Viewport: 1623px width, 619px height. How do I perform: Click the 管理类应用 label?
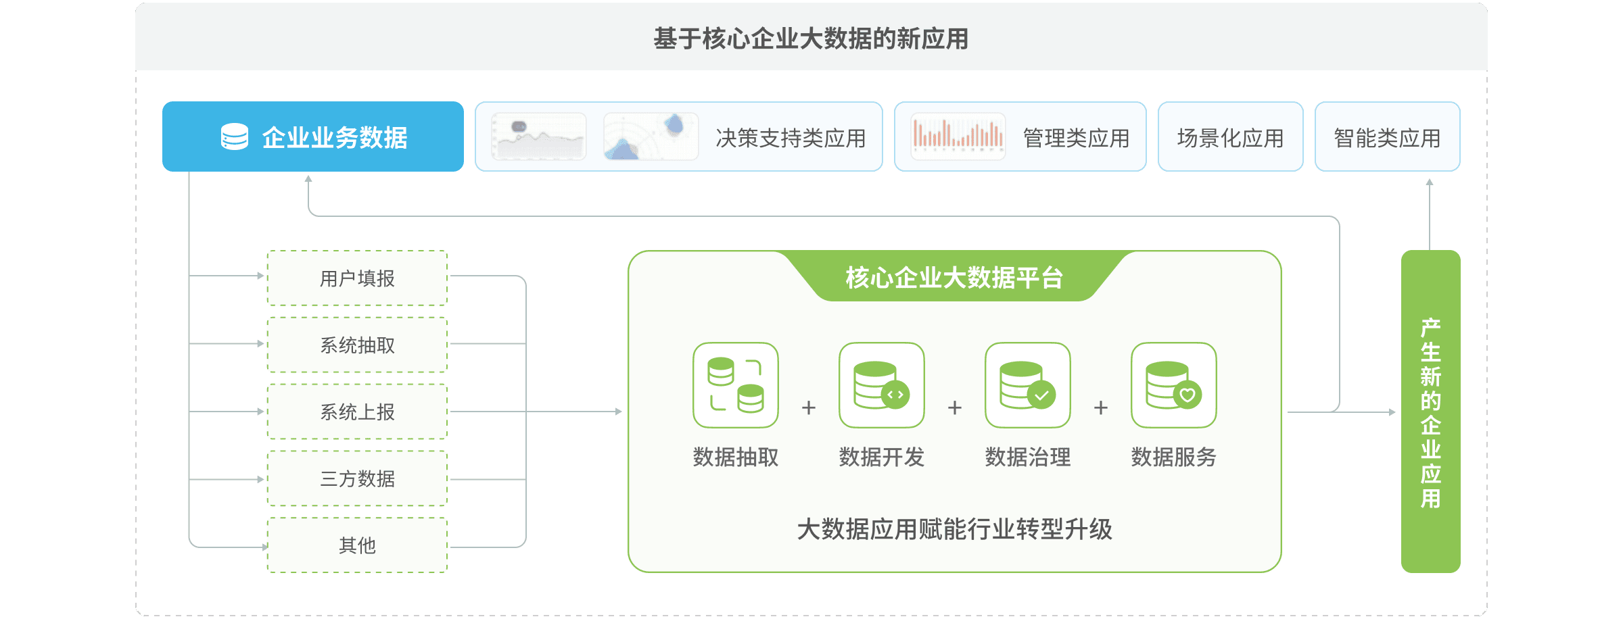pyautogui.click(x=1076, y=138)
